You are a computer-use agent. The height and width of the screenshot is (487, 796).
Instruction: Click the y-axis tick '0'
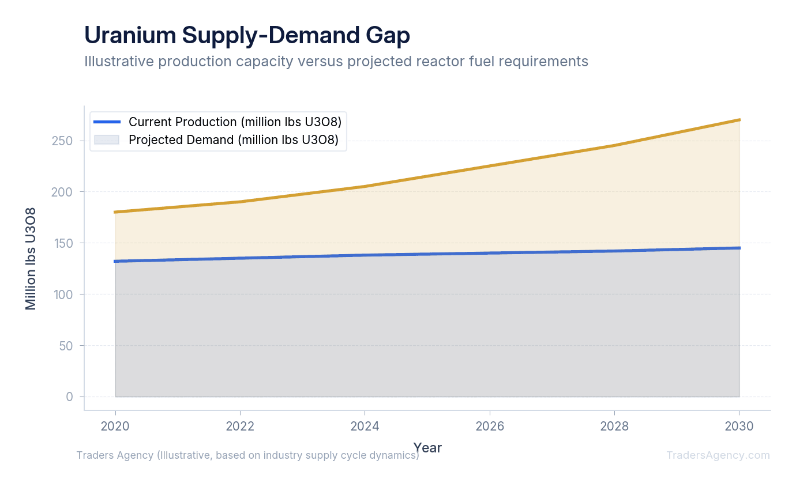(x=70, y=397)
